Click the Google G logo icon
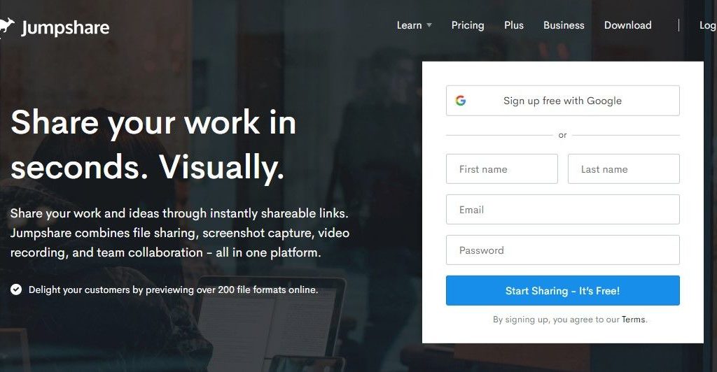Screen dimensions: 717x372 [x=461, y=101]
